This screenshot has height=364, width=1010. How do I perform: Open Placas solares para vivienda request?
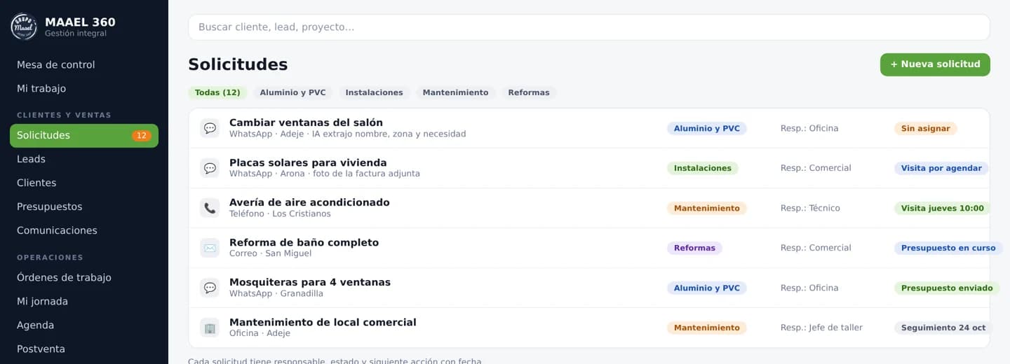click(x=589, y=168)
